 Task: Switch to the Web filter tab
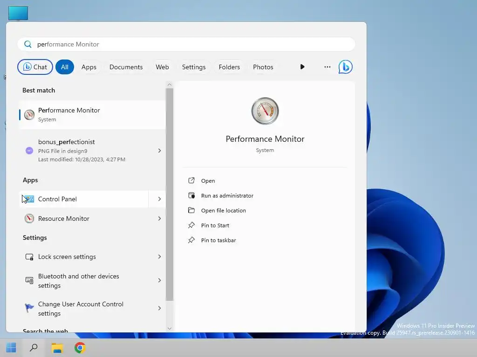point(162,67)
